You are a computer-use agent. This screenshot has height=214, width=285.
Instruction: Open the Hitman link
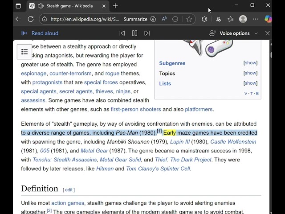coord(105,169)
